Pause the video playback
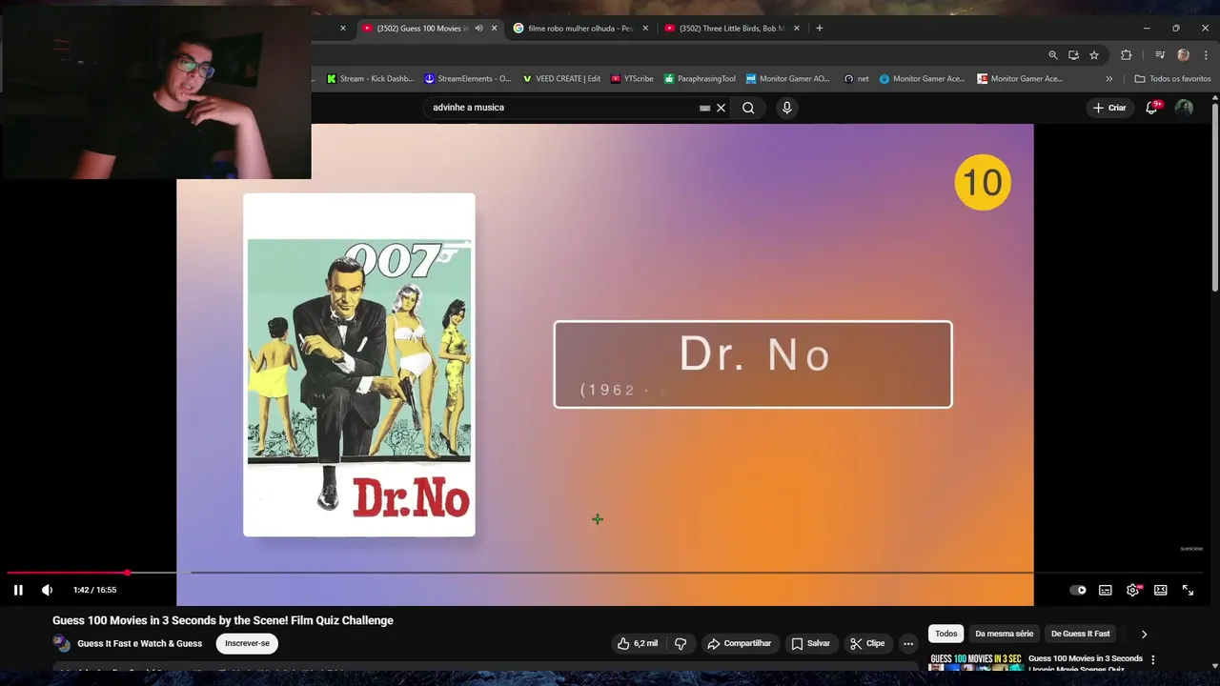The width and height of the screenshot is (1220, 686). click(18, 590)
